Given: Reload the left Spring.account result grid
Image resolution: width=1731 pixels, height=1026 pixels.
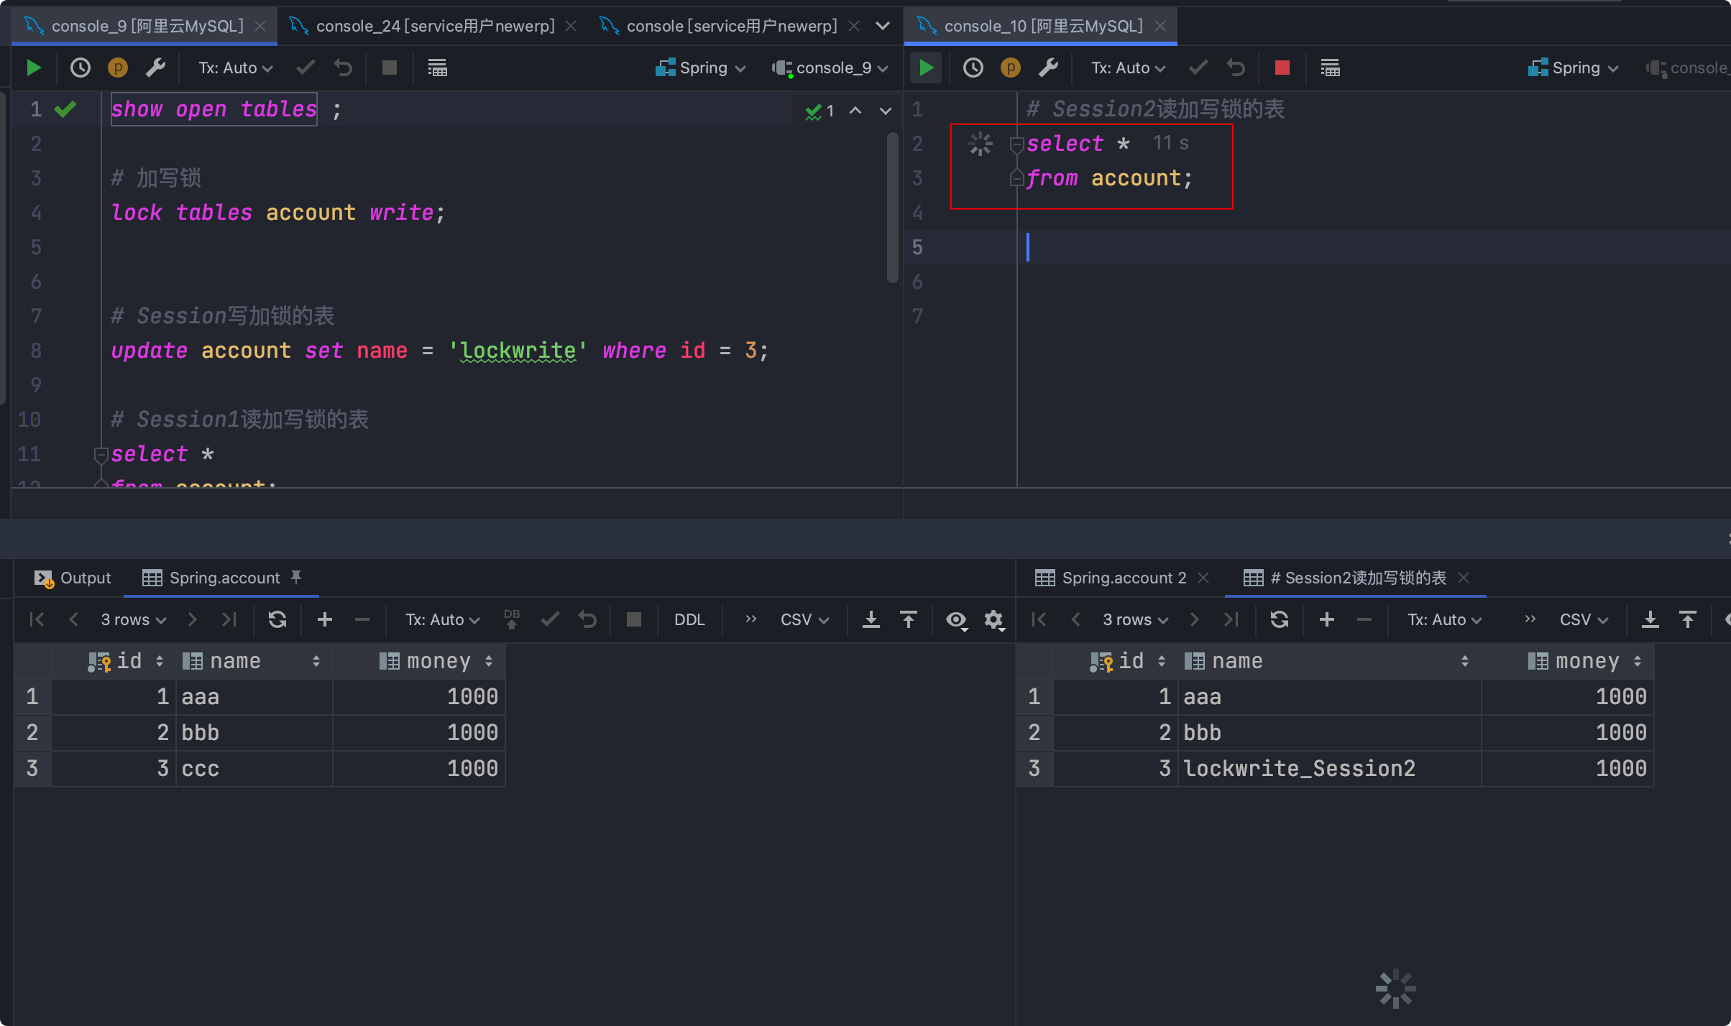Looking at the screenshot, I should click(277, 619).
